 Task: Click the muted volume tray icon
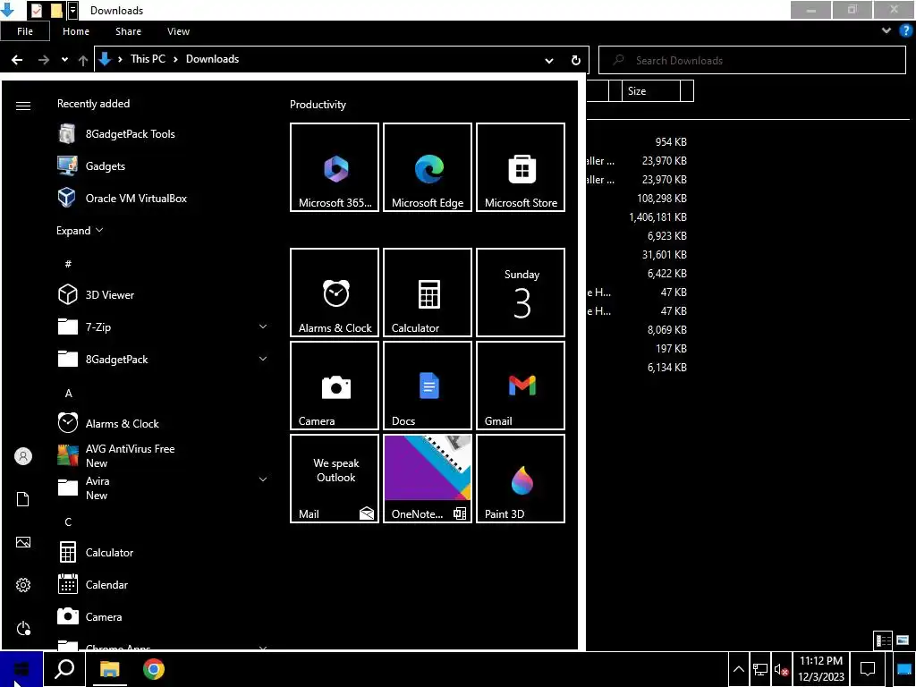pos(781,669)
